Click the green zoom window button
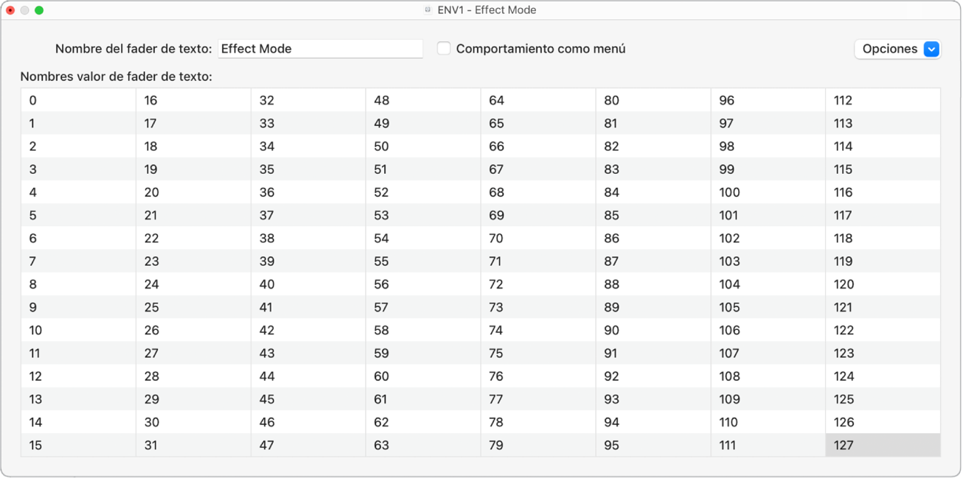Screen dimensions: 963x478 click(39, 10)
